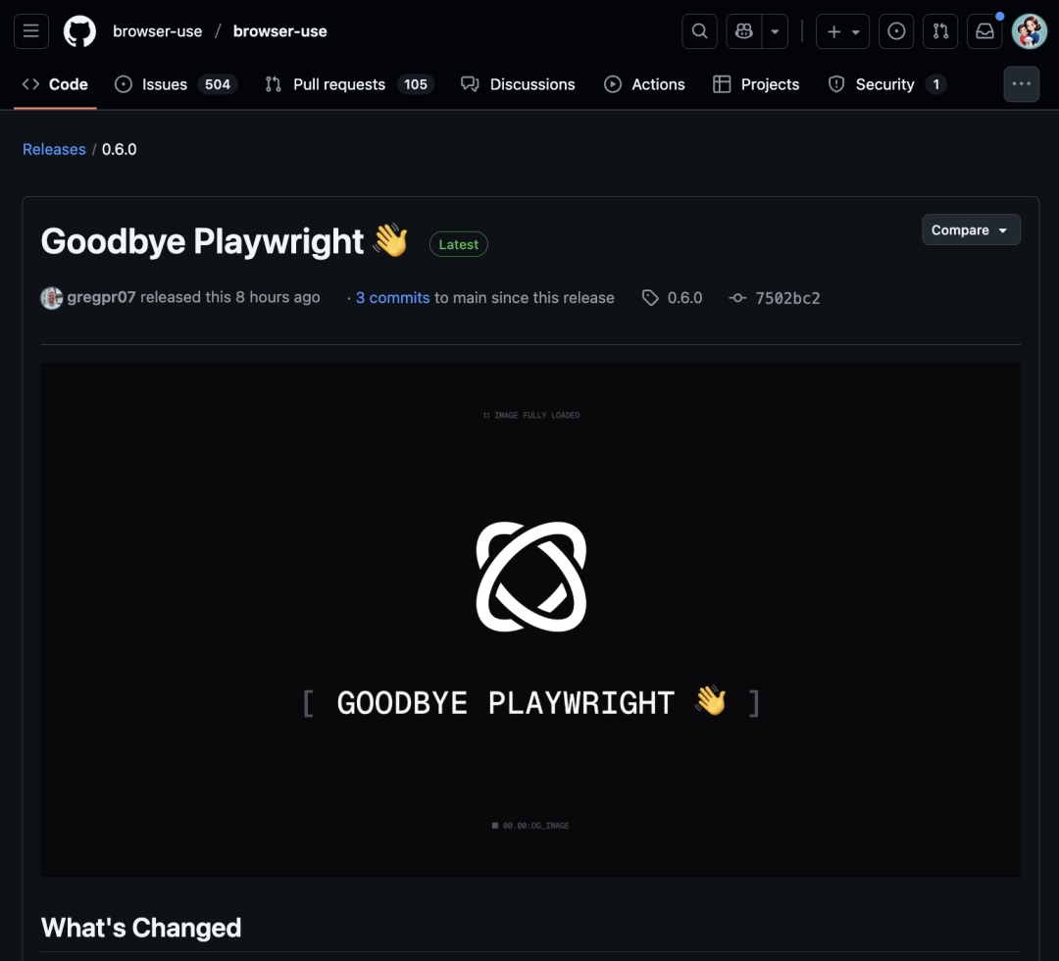1059x961 pixels.
Task: Click the 0.6.0 breadcrumb text
Action: (119, 149)
